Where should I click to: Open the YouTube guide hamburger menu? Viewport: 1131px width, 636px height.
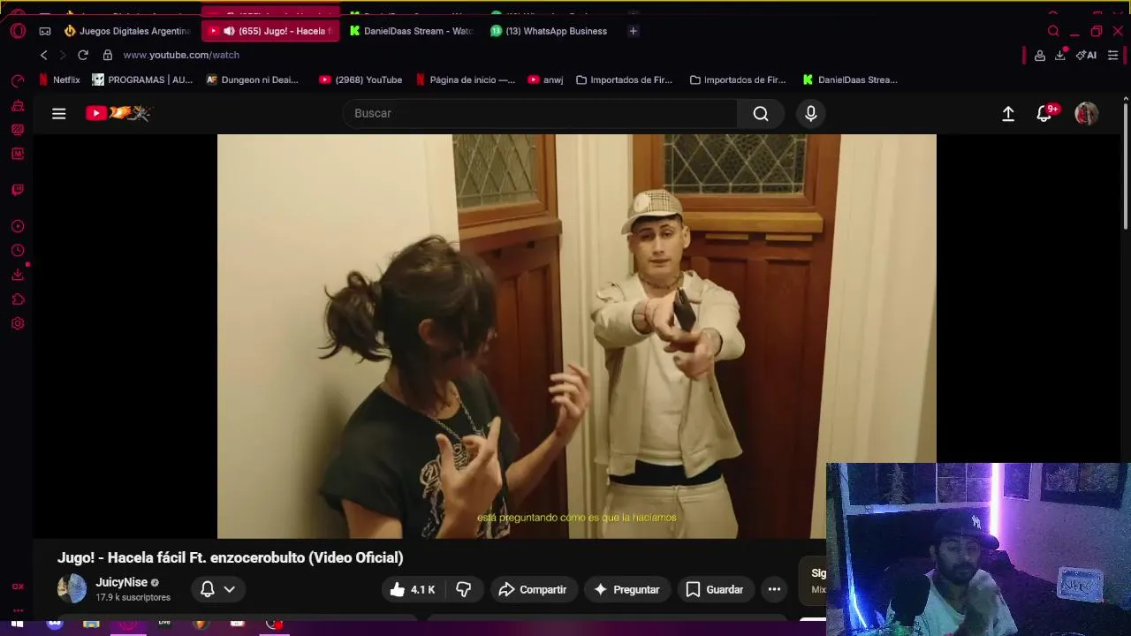[59, 113]
